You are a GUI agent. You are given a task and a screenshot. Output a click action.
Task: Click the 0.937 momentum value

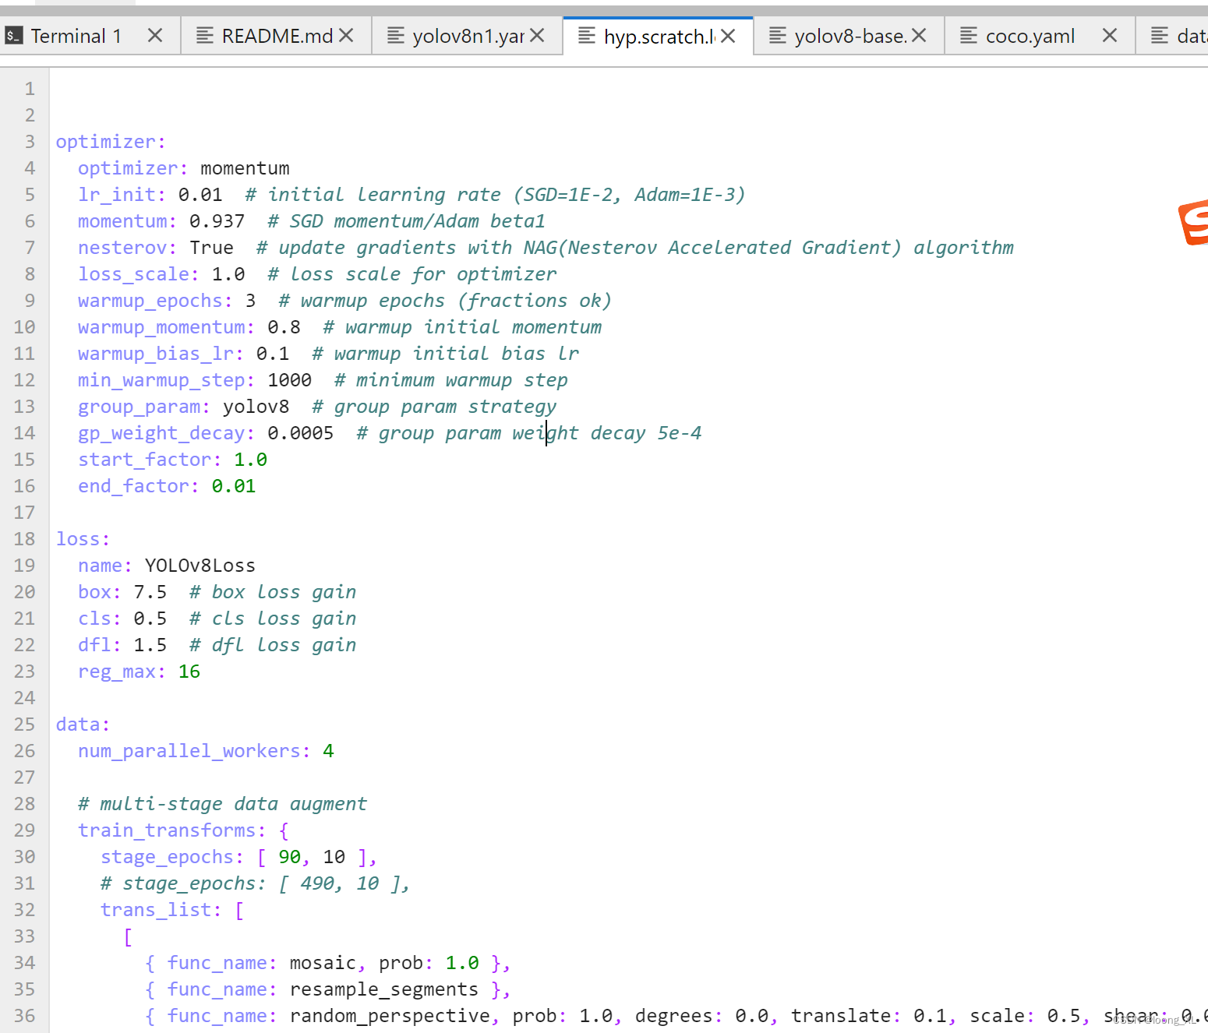coord(217,221)
